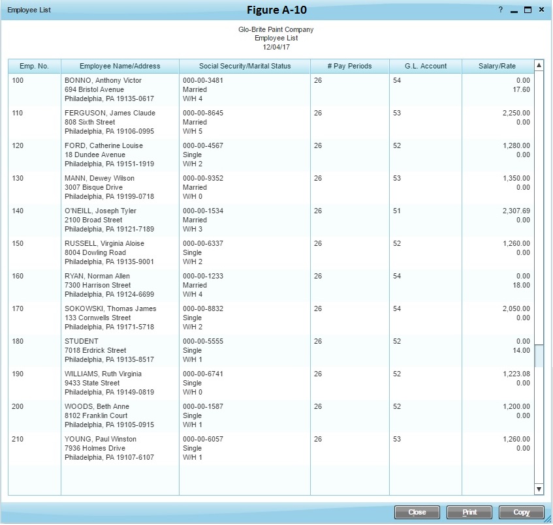This screenshot has height=525, width=553.
Task: Click the Social Security/Marital Status header
Action: (244, 66)
